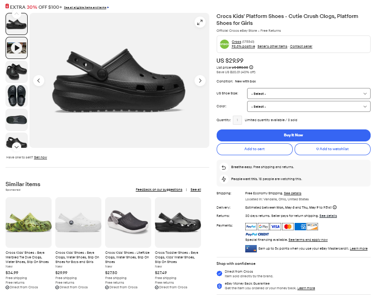Viewport: 378px width, 298px height.
Task: Click the American Express payment icon
Action: (300, 227)
